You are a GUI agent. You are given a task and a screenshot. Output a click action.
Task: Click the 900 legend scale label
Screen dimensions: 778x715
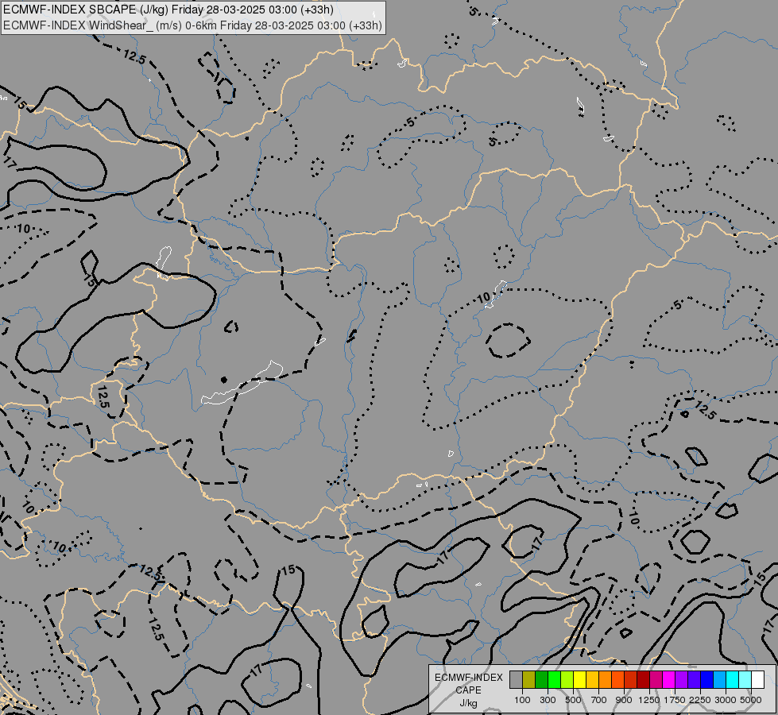(624, 700)
